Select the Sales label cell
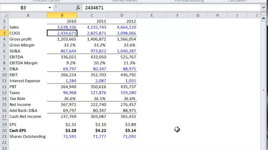 point(28,27)
